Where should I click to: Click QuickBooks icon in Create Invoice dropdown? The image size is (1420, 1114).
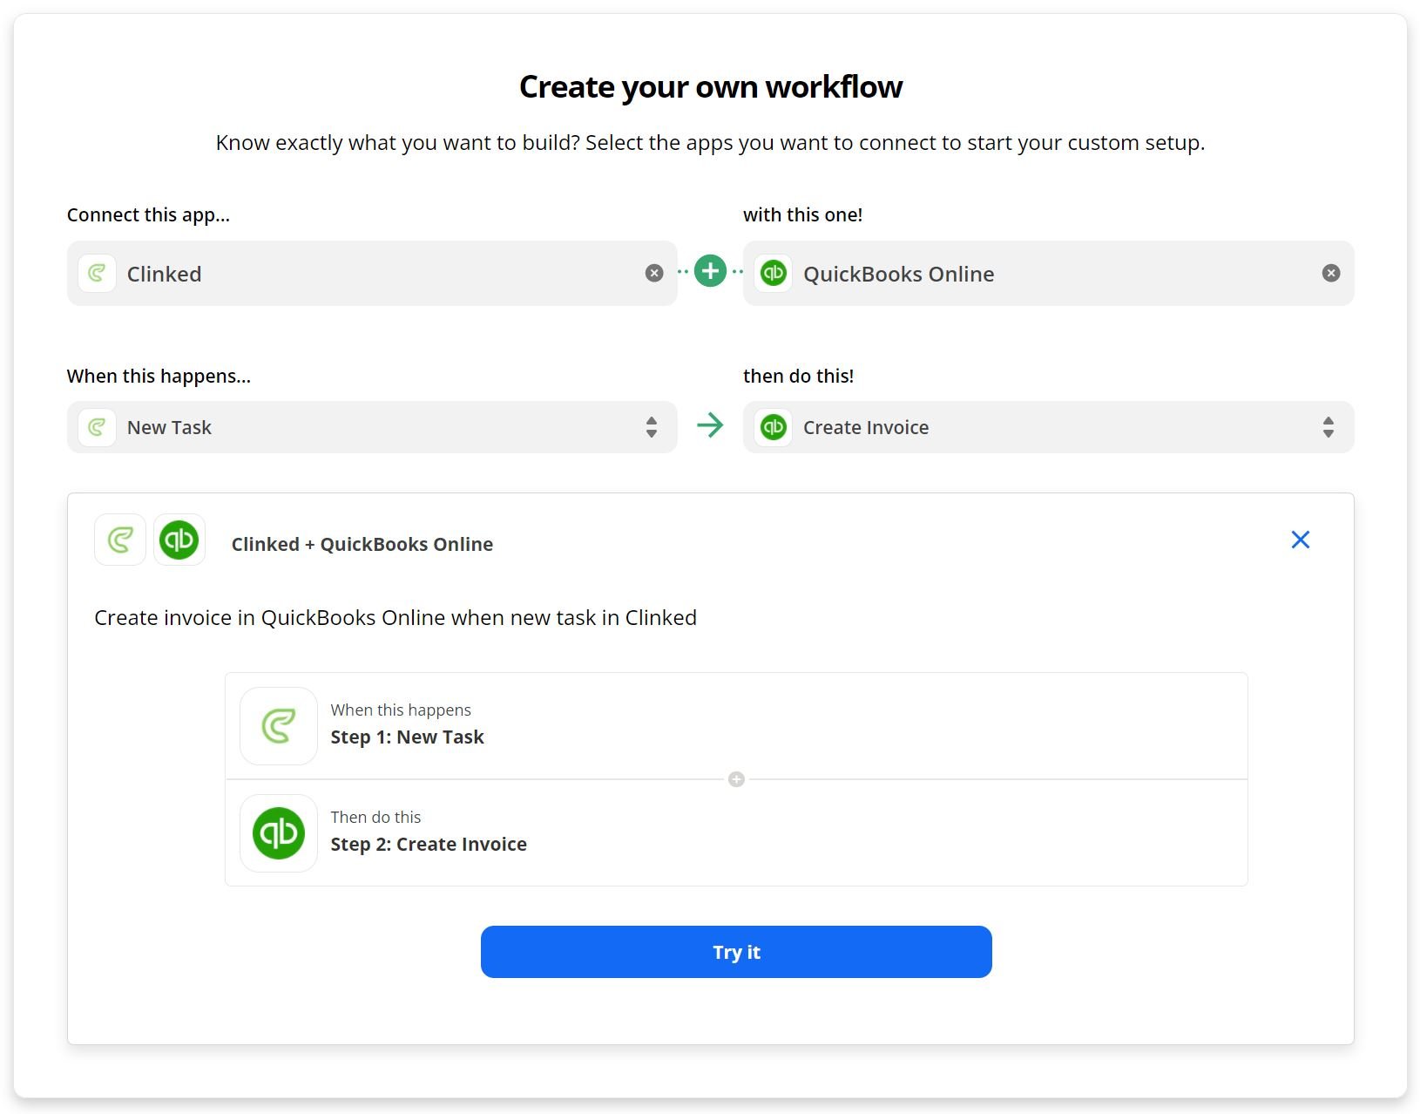tap(774, 427)
